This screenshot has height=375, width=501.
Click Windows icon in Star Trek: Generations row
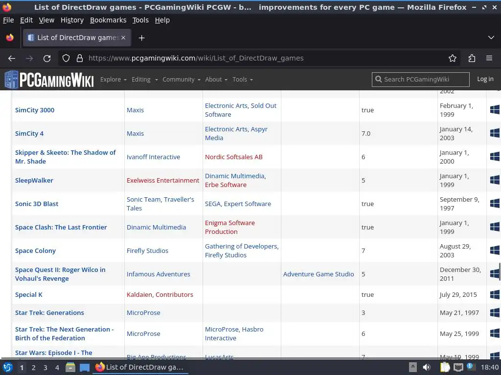pos(495,312)
